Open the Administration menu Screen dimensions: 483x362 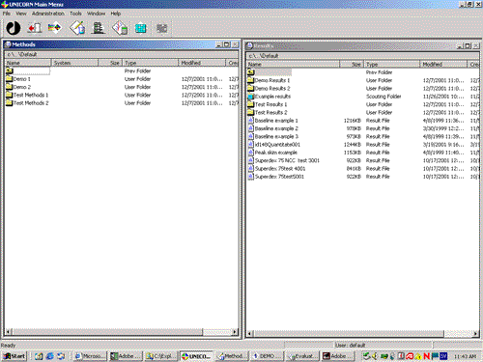click(x=48, y=14)
